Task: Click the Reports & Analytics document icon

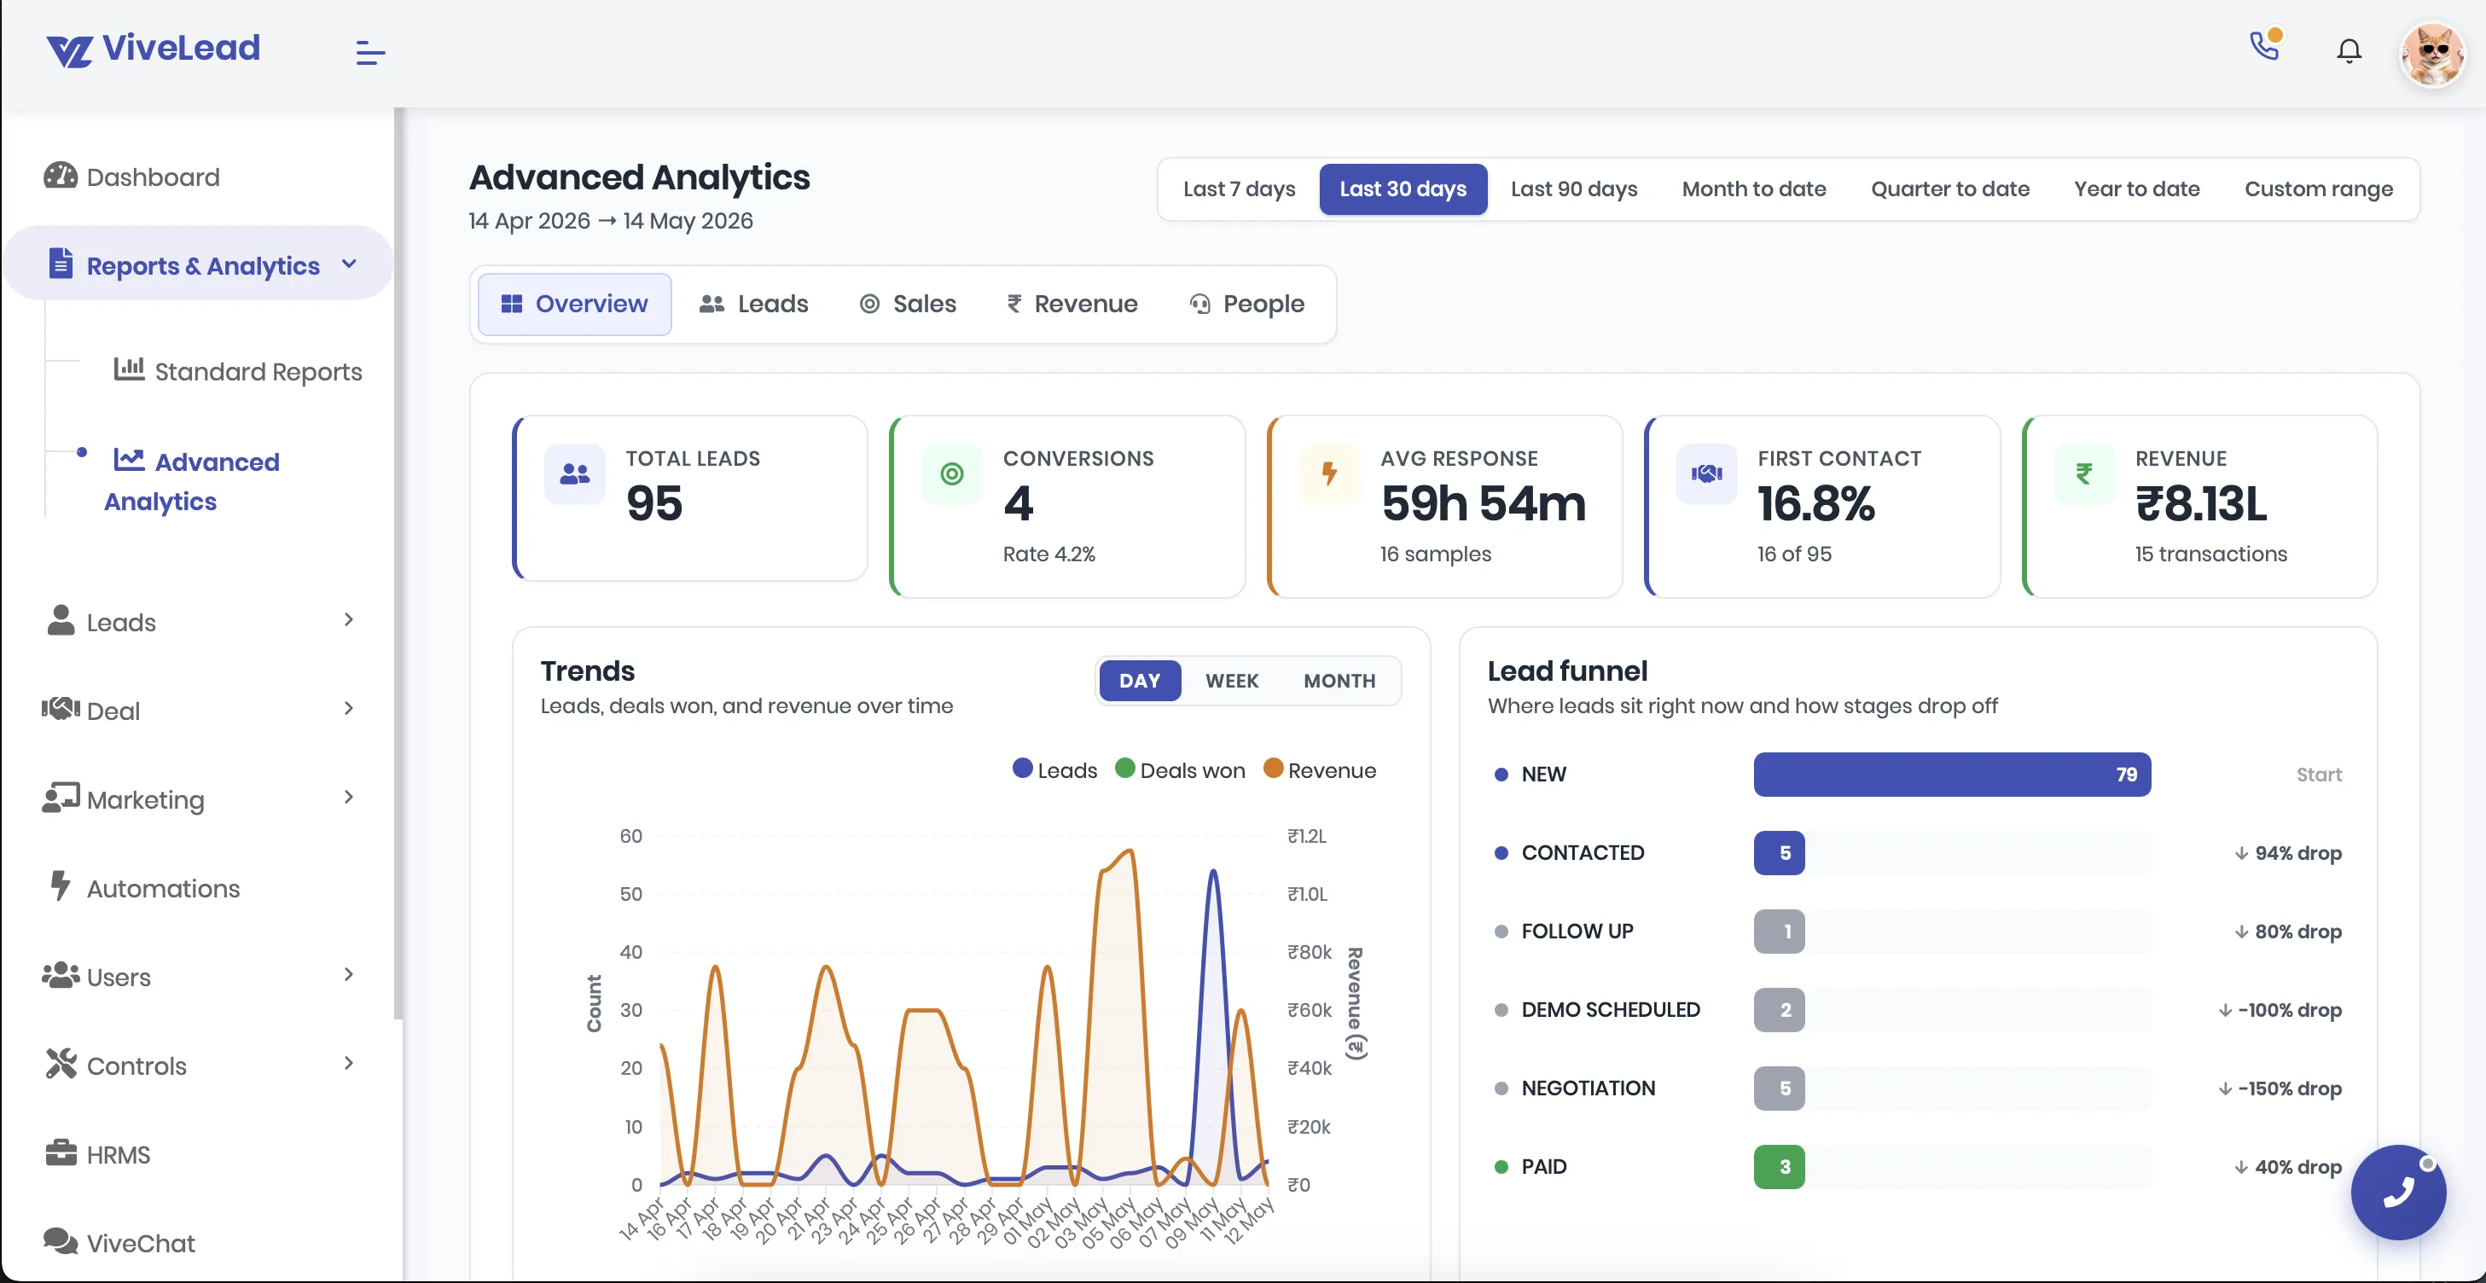Action: pyautogui.click(x=61, y=263)
